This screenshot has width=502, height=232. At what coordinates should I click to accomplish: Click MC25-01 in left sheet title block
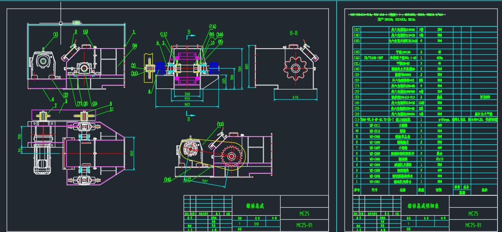tap(304, 225)
